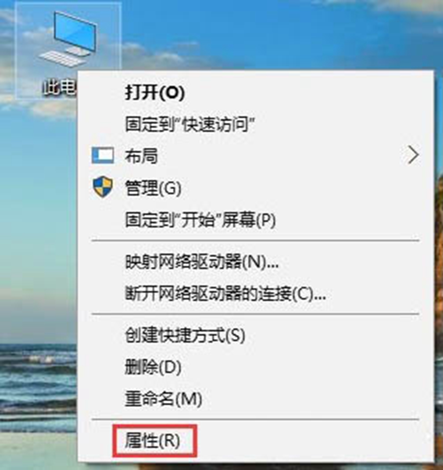Open 管理(G) computer management
This screenshot has height=470, width=443.
[153, 187]
